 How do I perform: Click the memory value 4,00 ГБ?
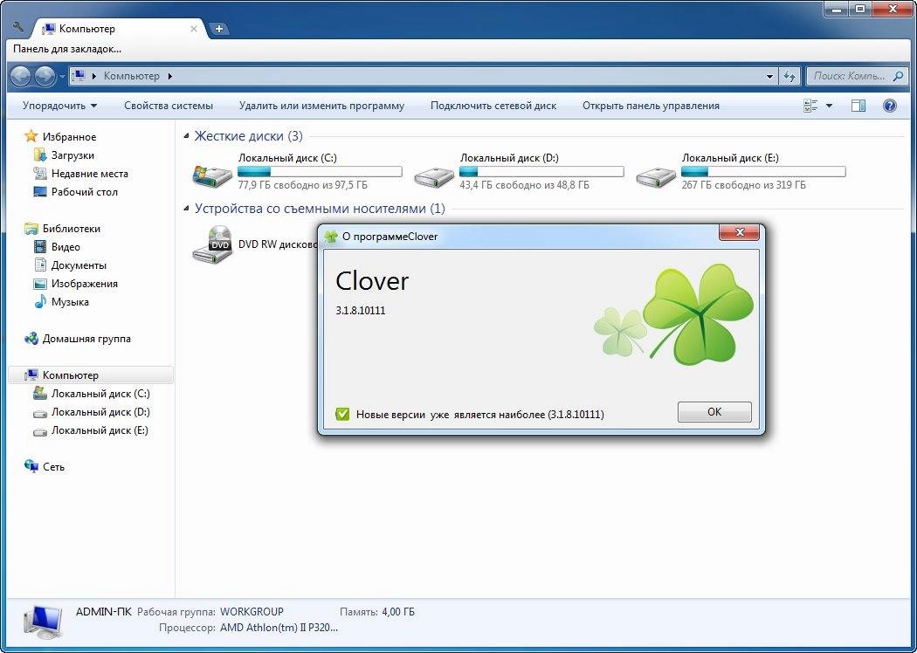point(398,611)
